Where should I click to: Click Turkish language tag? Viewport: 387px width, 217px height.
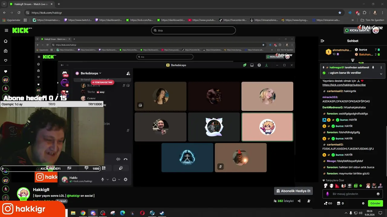coord(61,201)
